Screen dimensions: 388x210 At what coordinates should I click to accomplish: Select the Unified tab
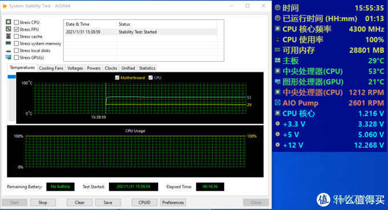[128, 68]
